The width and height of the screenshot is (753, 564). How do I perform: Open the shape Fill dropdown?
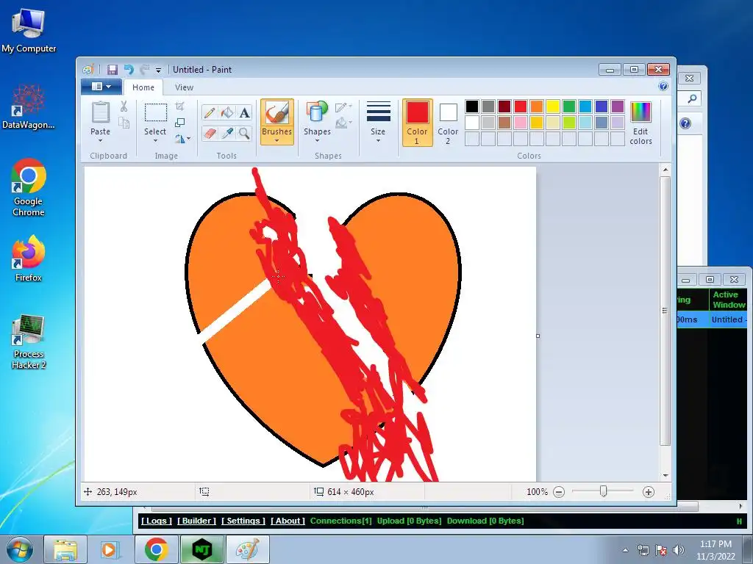tap(343, 123)
